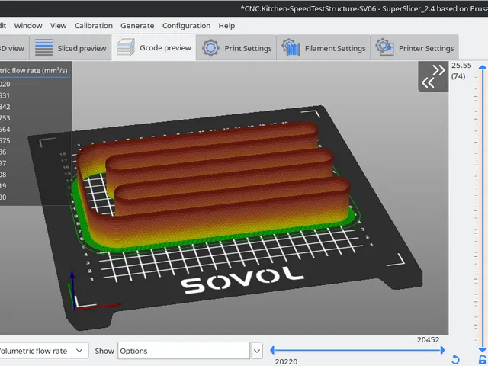Switch to the Sliced preview tab
The height and width of the screenshot is (366, 488).
pyautogui.click(x=70, y=48)
